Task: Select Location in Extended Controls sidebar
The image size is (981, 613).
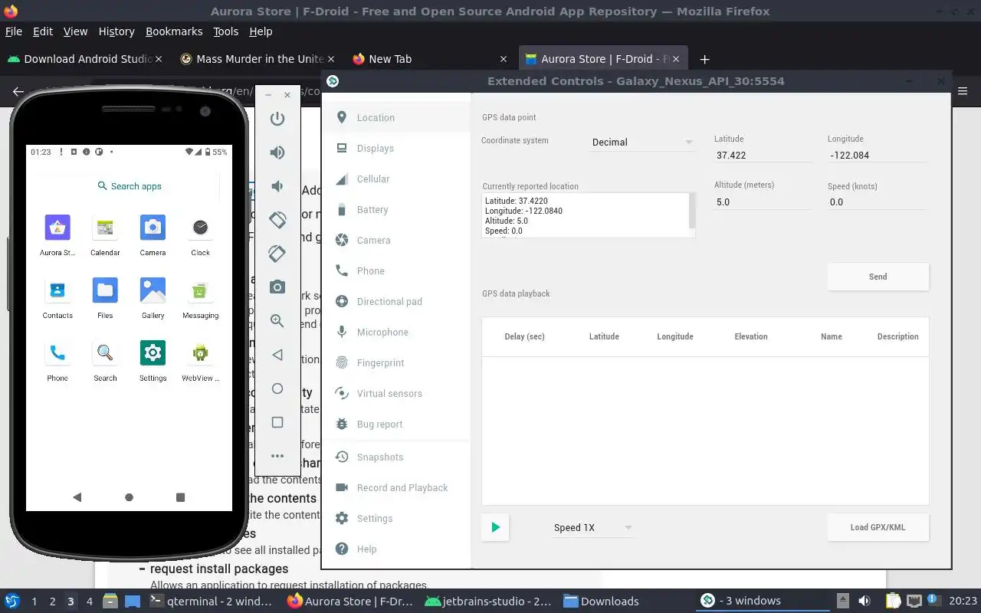Action: pos(395,117)
